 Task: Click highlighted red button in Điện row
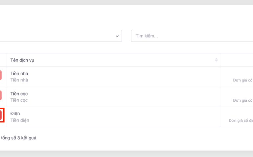point(1,115)
